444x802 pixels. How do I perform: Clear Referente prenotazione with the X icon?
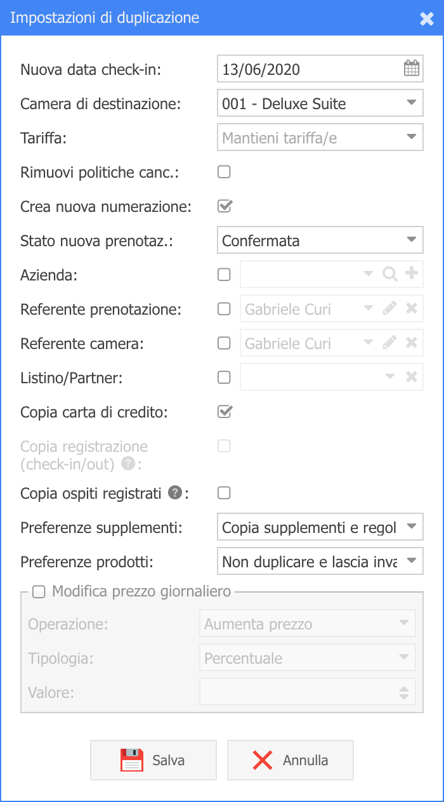(x=412, y=308)
